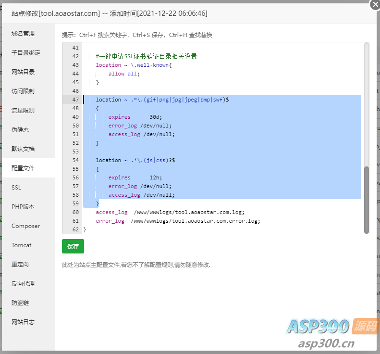
Task: Select 访问限制 in sidebar
Action: pyautogui.click(x=23, y=91)
